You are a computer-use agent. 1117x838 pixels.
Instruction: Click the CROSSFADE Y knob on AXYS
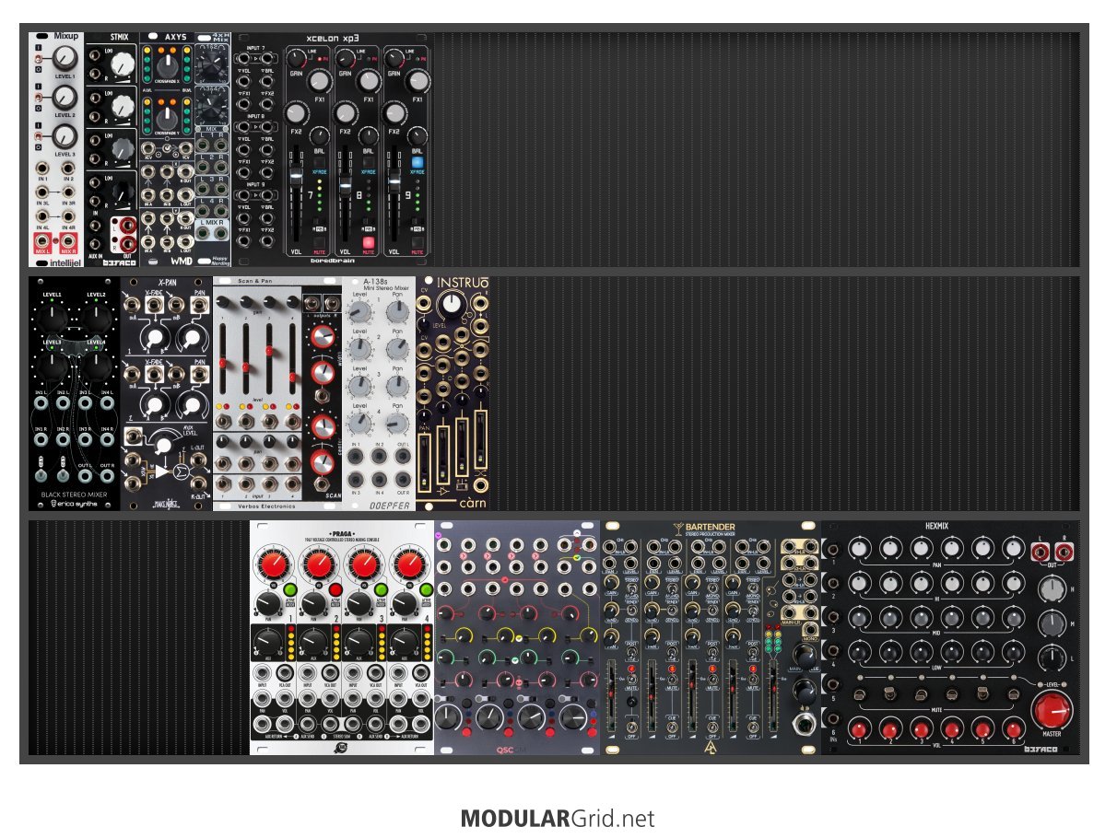[169, 117]
